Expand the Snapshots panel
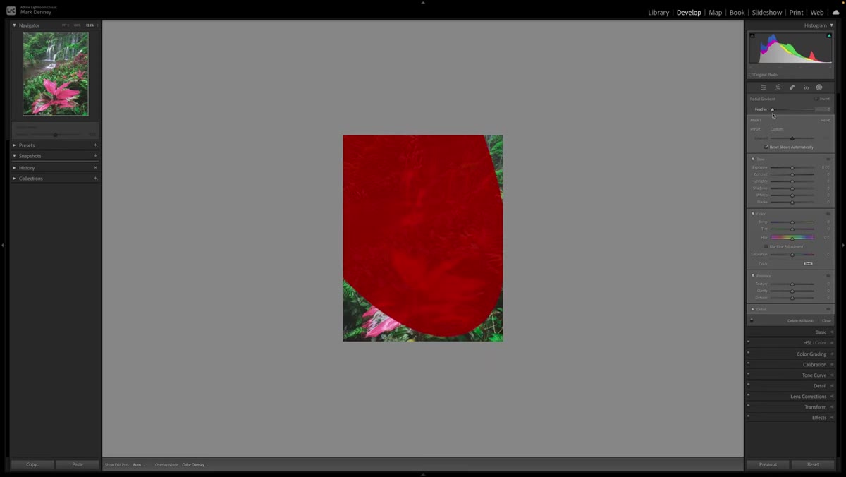The width and height of the screenshot is (846, 477). (x=14, y=156)
